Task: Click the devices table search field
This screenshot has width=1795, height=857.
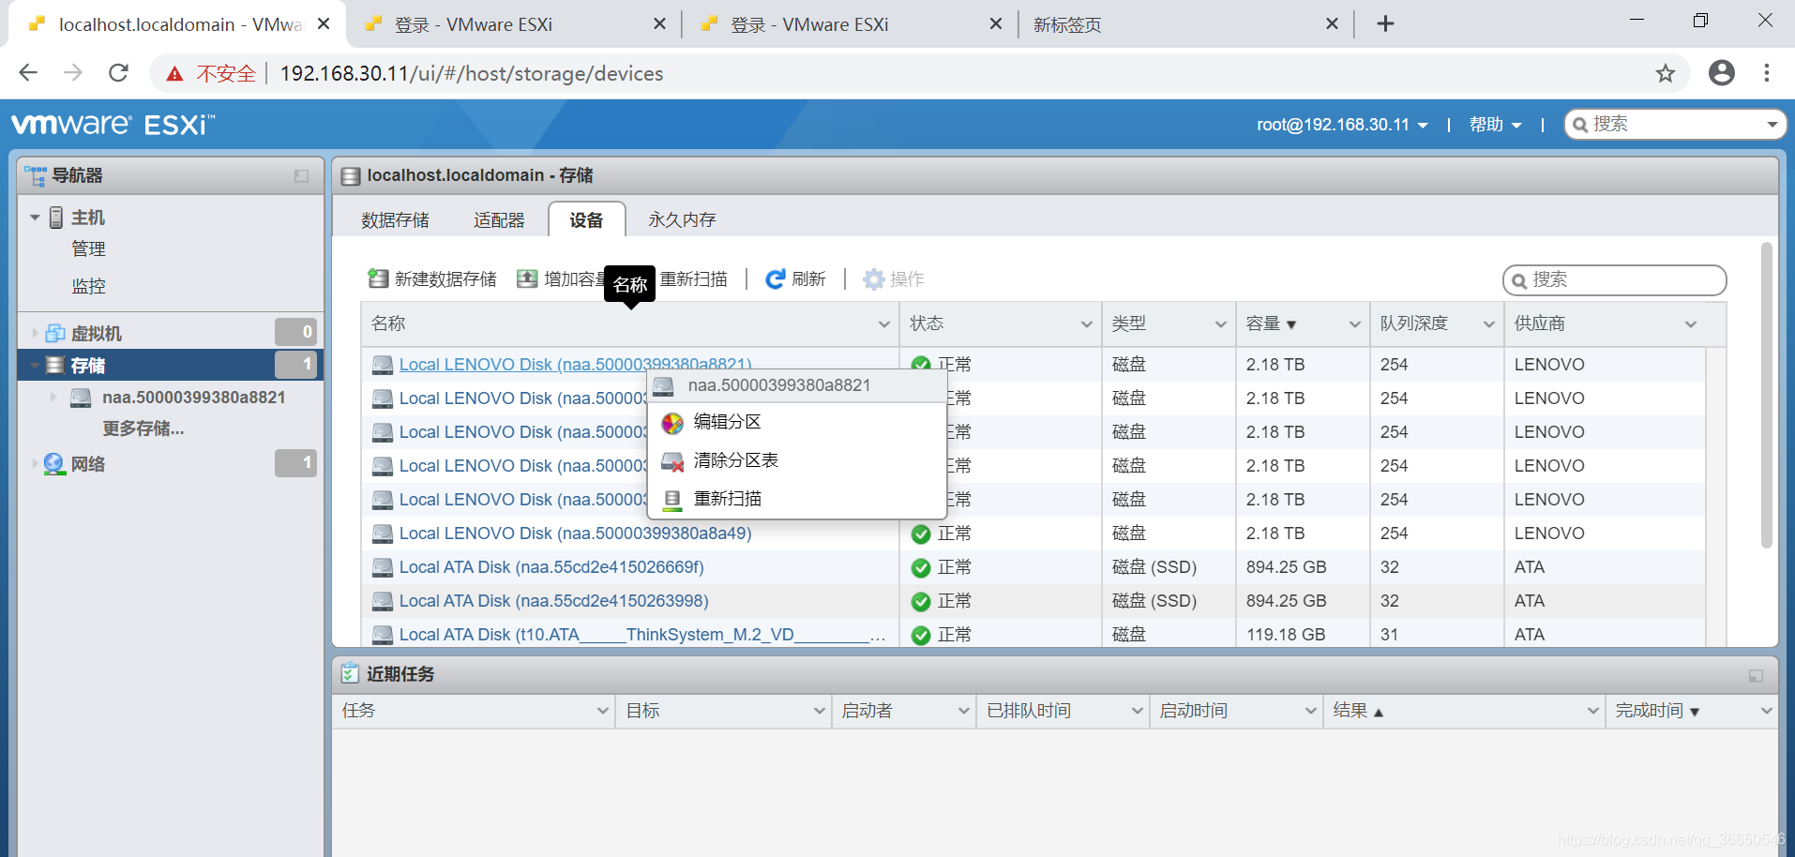Action: pos(1614,280)
